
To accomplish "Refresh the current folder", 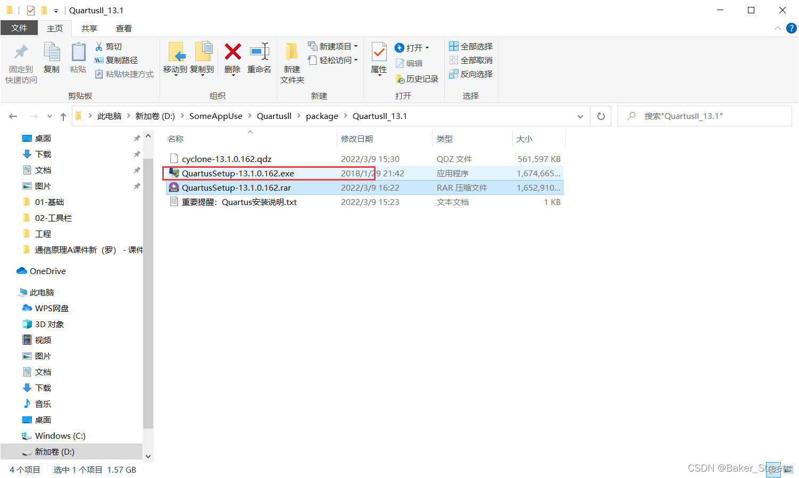I will [x=601, y=116].
